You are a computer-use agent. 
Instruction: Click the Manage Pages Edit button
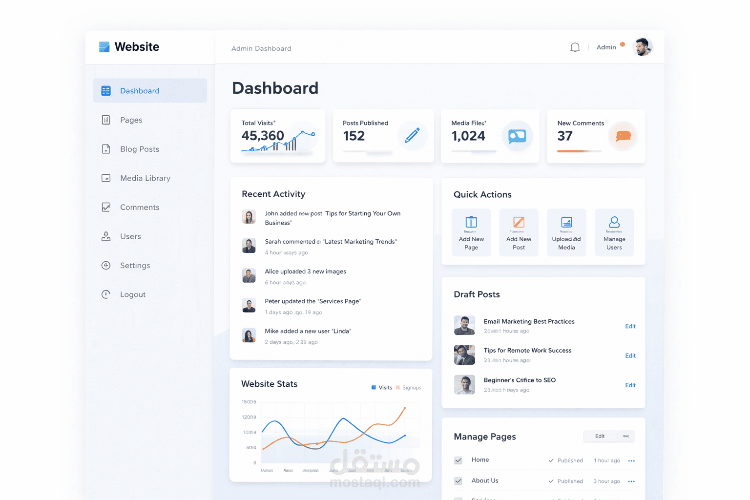point(600,436)
